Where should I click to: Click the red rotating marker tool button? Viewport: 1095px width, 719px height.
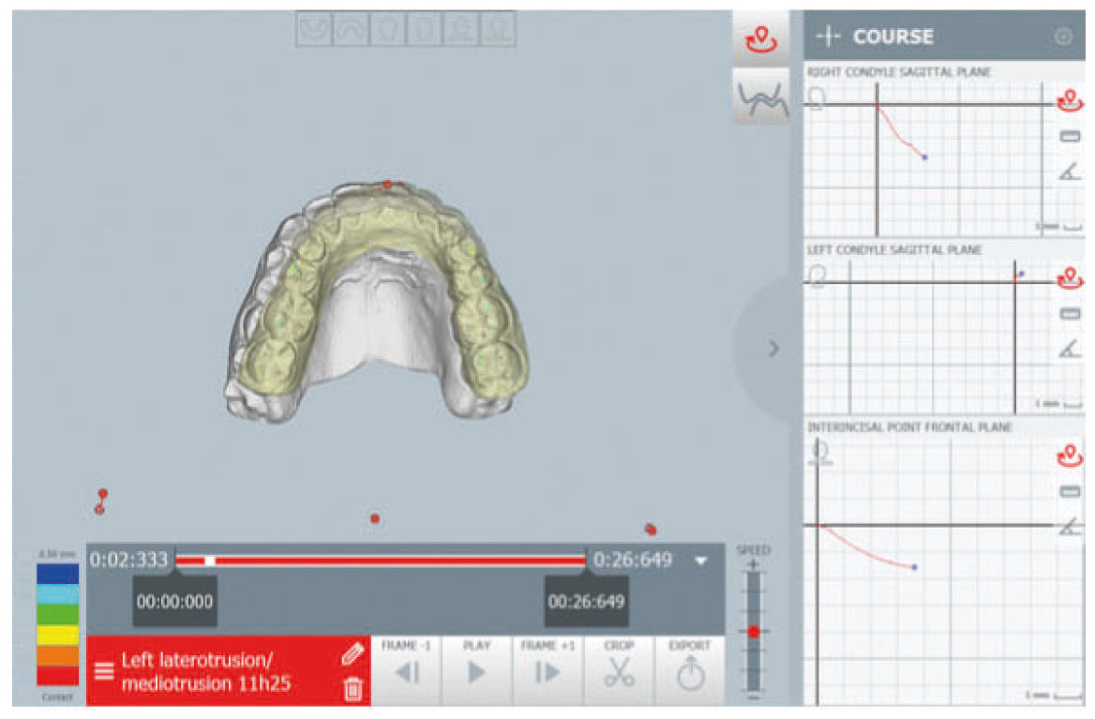(x=760, y=39)
